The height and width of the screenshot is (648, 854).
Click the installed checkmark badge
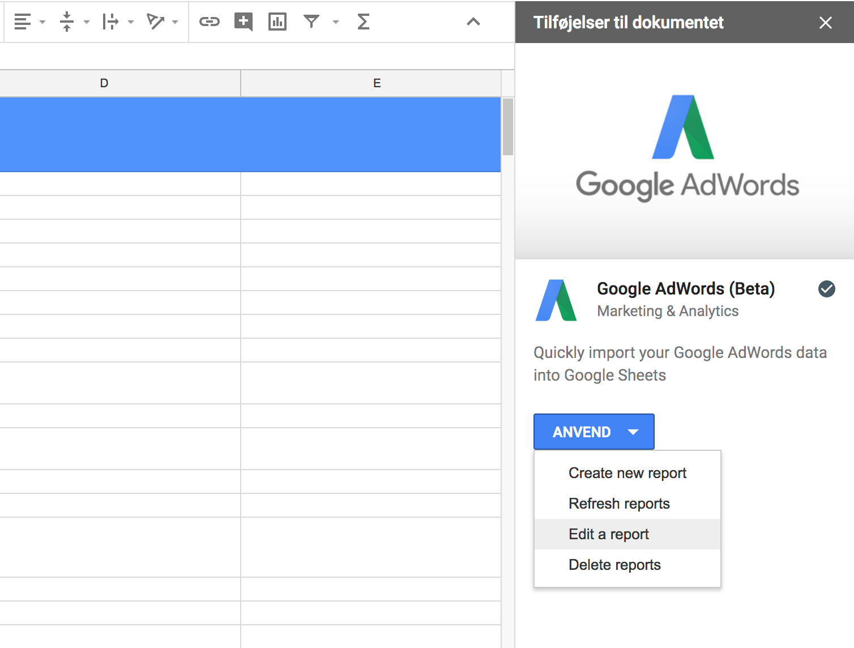pos(827,289)
